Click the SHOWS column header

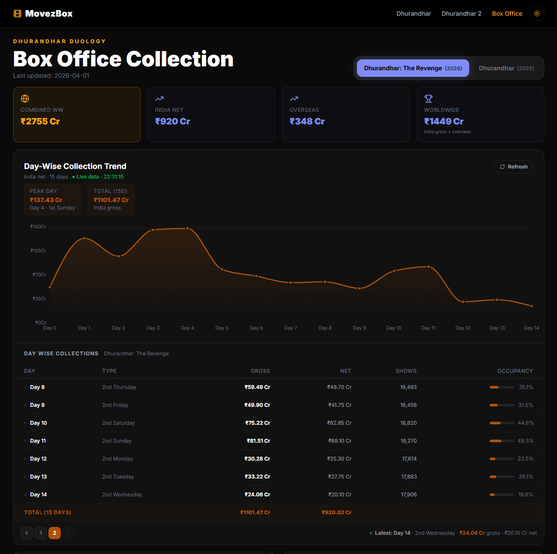(406, 371)
